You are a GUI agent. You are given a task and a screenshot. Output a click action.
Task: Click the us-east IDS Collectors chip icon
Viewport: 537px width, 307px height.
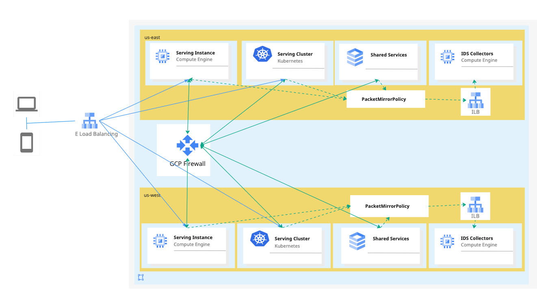click(448, 57)
